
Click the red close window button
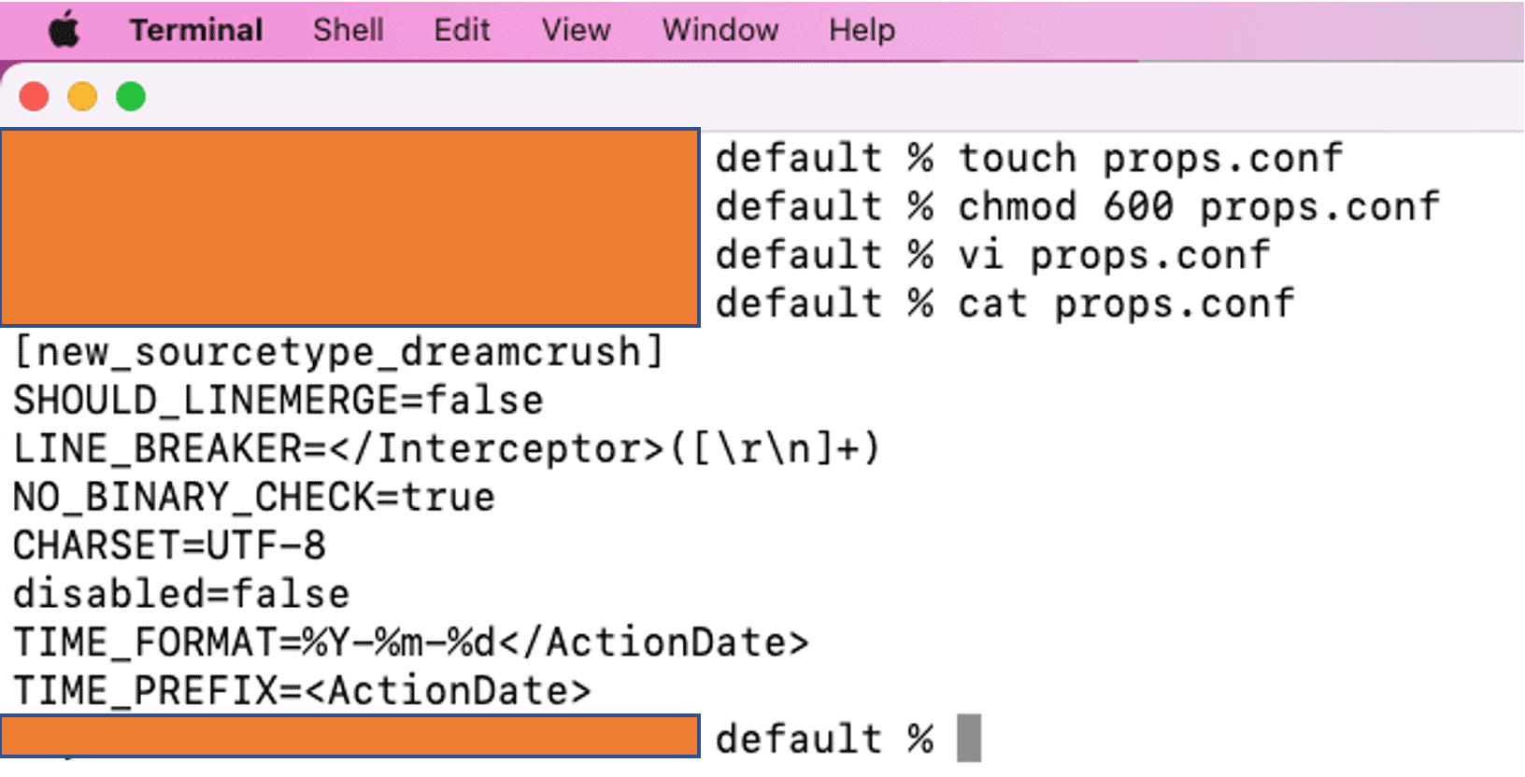click(x=35, y=96)
